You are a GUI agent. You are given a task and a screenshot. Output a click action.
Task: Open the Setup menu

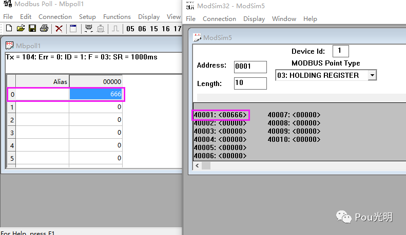tap(87, 17)
